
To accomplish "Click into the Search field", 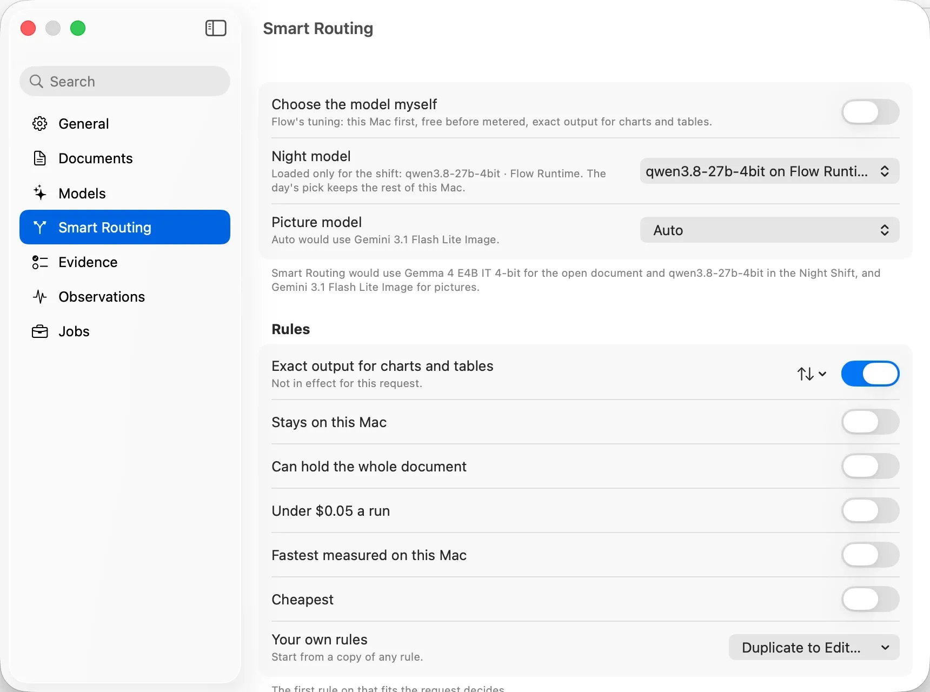I will point(125,81).
